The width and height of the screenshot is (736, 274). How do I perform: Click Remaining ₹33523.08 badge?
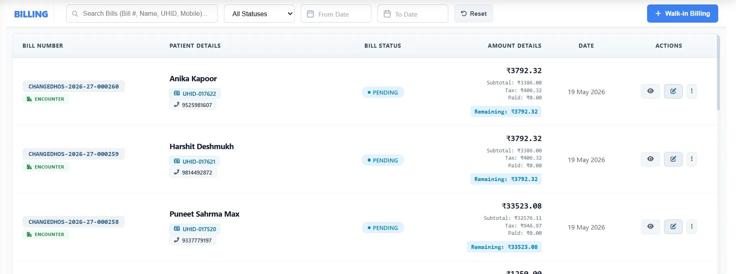(x=504, y=247)
